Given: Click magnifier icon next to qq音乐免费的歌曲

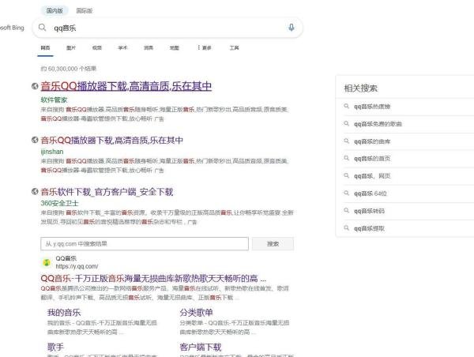Looking at the screenshot, I should point(347,124).
